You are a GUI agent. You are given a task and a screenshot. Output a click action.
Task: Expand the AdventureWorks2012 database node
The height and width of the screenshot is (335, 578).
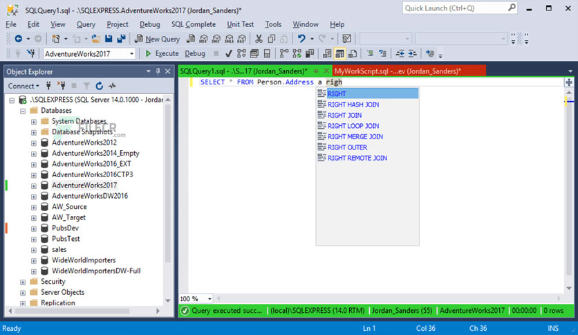pos(34,143)
